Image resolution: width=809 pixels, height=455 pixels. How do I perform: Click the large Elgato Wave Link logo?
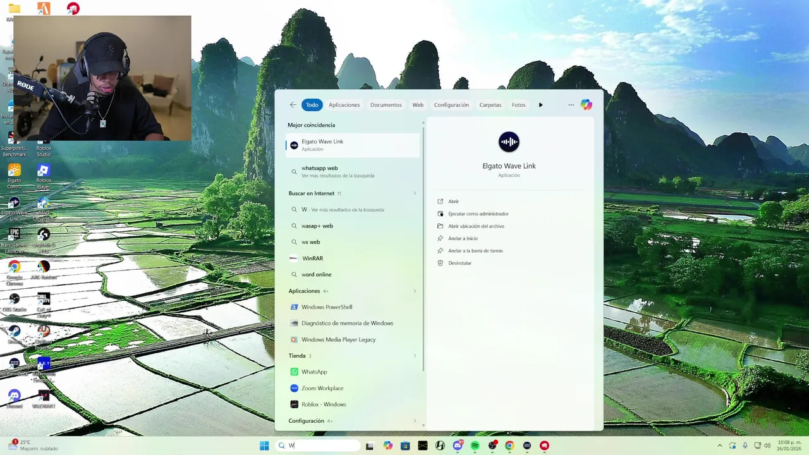pos(509,142)
